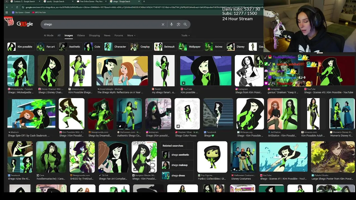The height and width of the screenshot is (200, 356).
Task: Open the Cara 'hostilemustache' Shego image
Action: pyautogui.click(x=51, y=157)
